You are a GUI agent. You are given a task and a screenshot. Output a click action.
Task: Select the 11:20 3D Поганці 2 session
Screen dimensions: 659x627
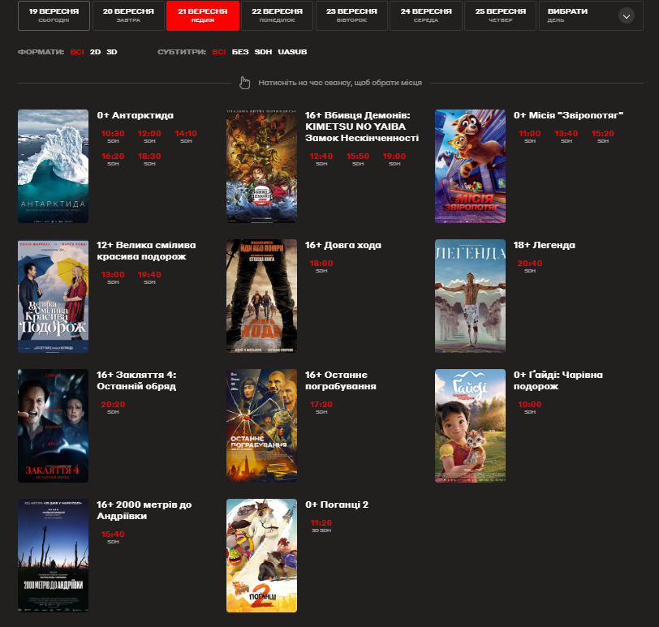pyautogui.click(x=321, y=523)
